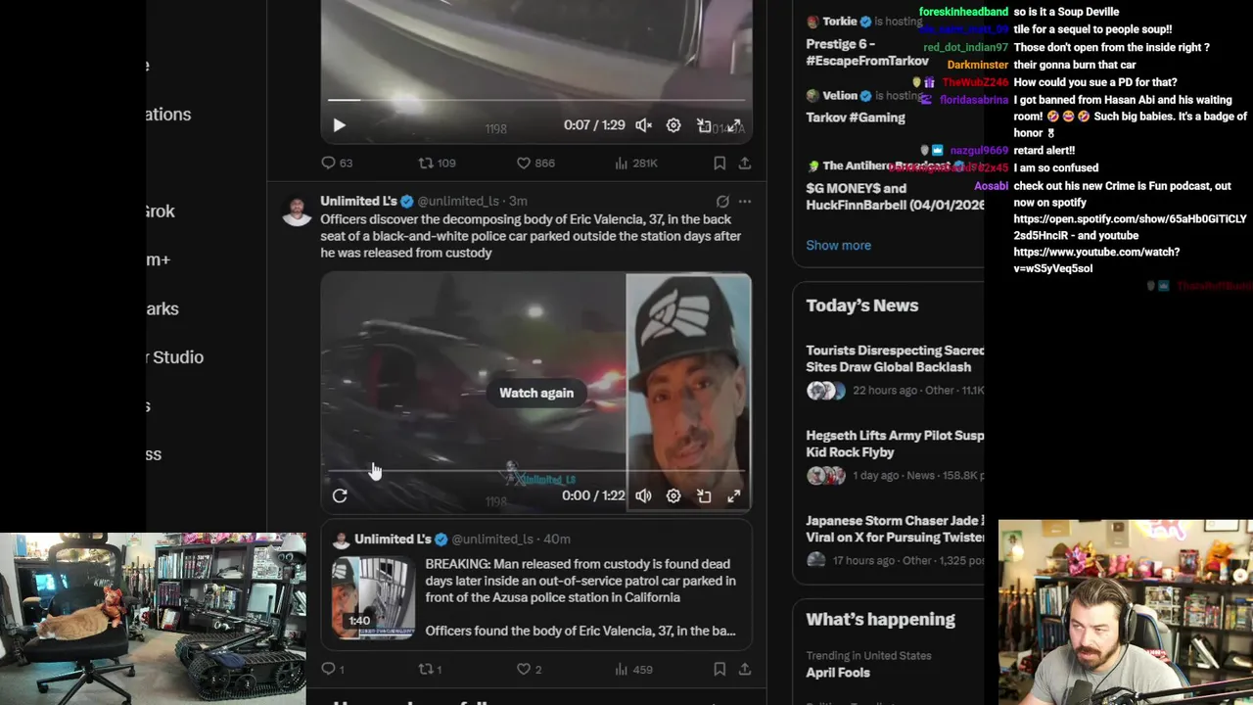1253x705 pixels.
Task: Repost the post with 109 reposts
Action: tap(437, 164)
